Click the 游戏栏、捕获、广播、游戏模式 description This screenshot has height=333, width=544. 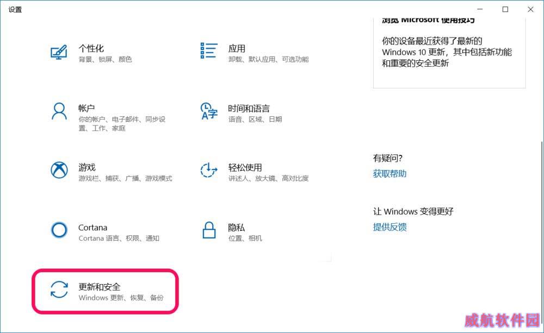125,179
